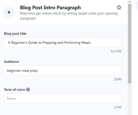Click the vertical scrollbar thumb
The height and width of the screenshot is (115, 138).
point(130,44)
